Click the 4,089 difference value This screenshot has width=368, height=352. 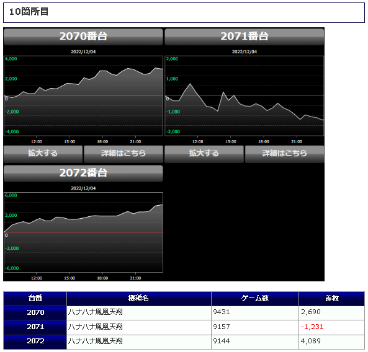pos(311,341)
